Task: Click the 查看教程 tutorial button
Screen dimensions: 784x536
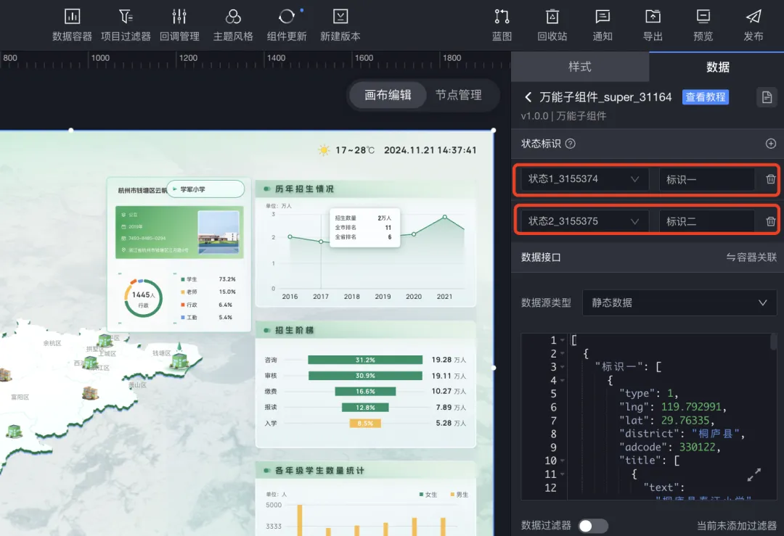Action: tap(705, 97)
